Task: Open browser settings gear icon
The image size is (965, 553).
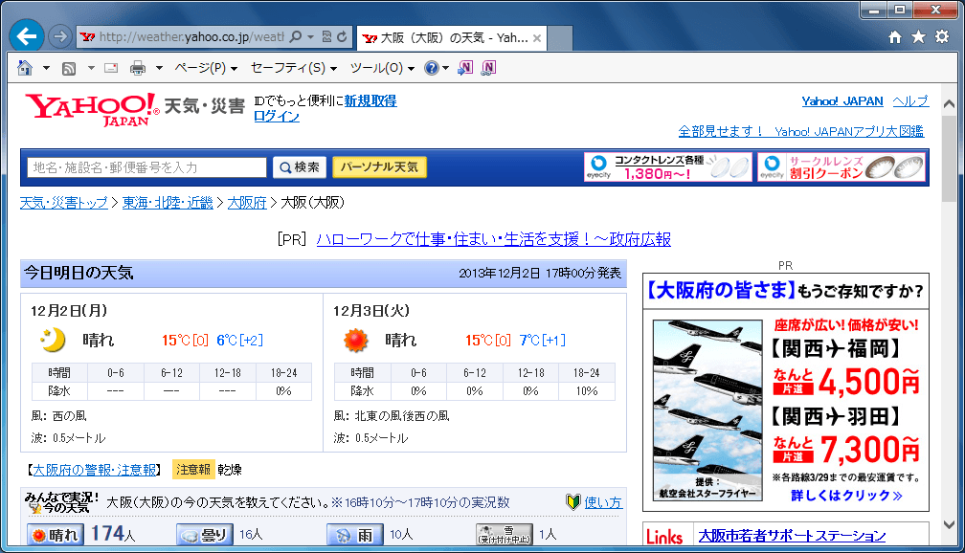Action: pos(942,37)
